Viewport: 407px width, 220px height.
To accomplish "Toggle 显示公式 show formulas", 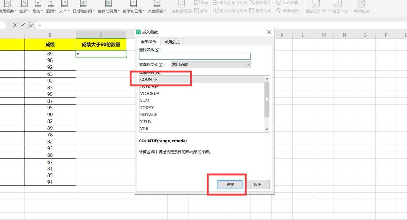I will point(260,11).
